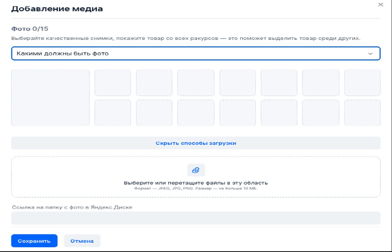Click the large main photo placeholder

click(50, 97)
